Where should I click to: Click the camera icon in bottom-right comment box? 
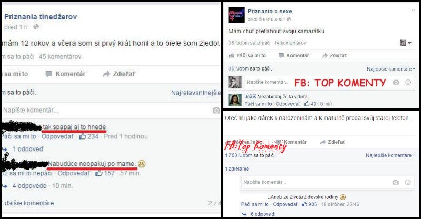396,182
